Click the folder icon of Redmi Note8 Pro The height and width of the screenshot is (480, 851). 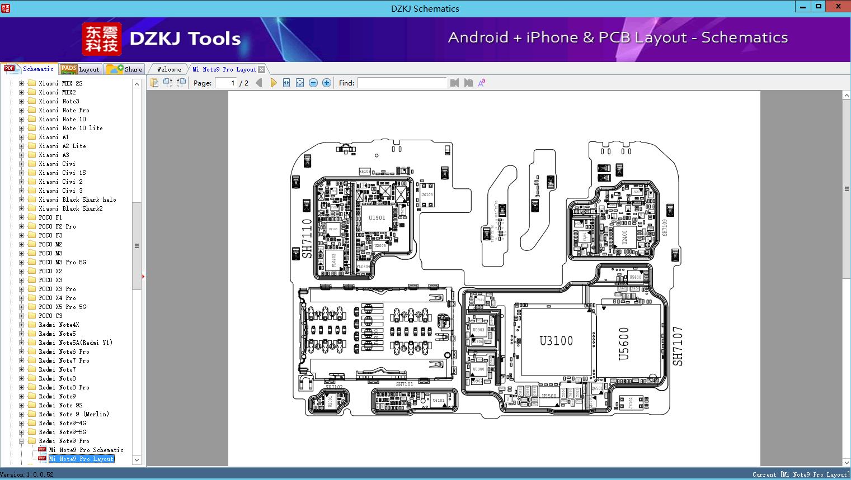[32, 387]
